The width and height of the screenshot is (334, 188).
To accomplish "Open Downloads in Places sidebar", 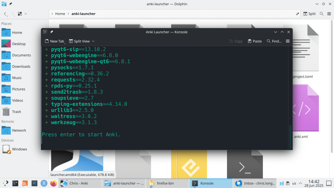I will 21,67.
